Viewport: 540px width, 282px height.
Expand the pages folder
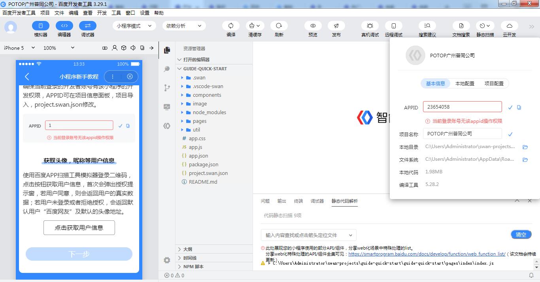[x=214, y=121]
